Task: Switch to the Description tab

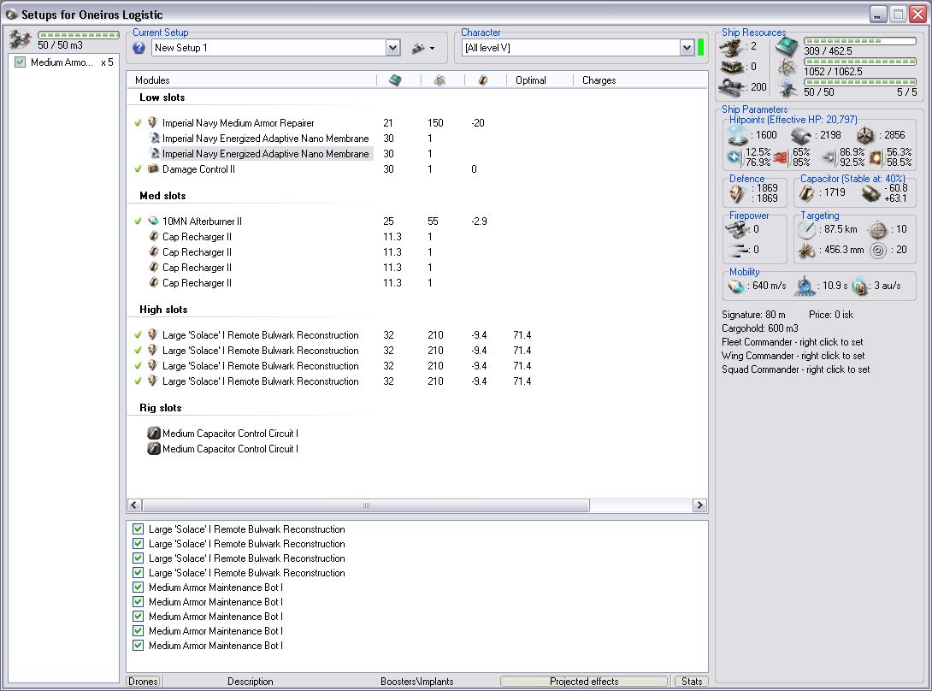Action: 251,682
